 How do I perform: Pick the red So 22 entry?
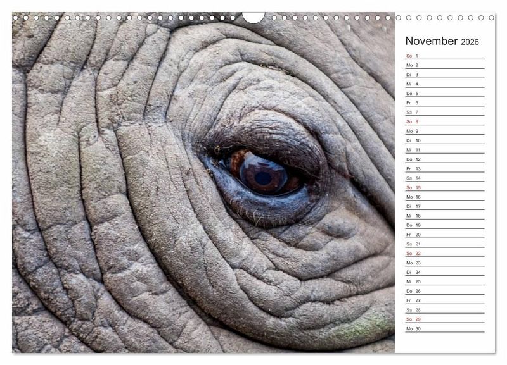click(444, 253)
